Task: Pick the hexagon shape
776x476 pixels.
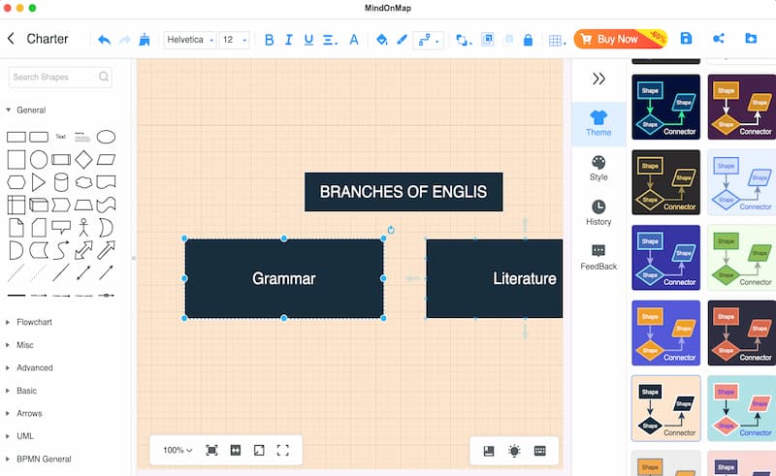Action: coord(16,182)
